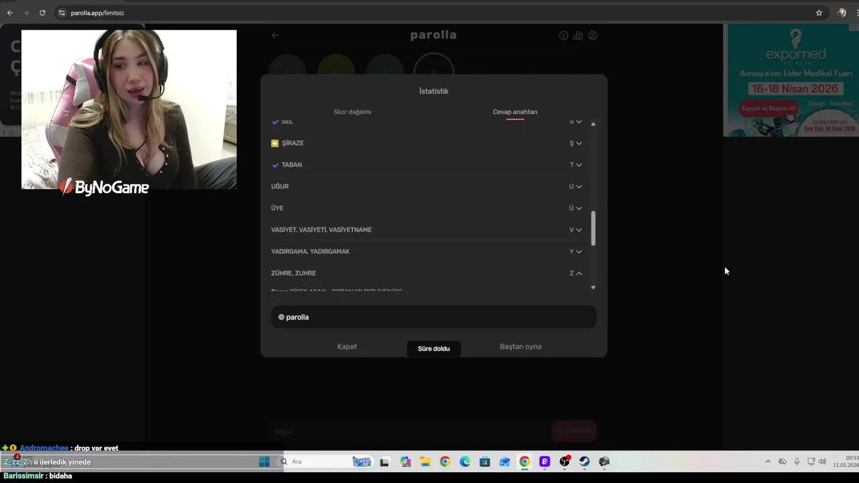Click Baştan oyna to restart game

(x=520, y=347)
